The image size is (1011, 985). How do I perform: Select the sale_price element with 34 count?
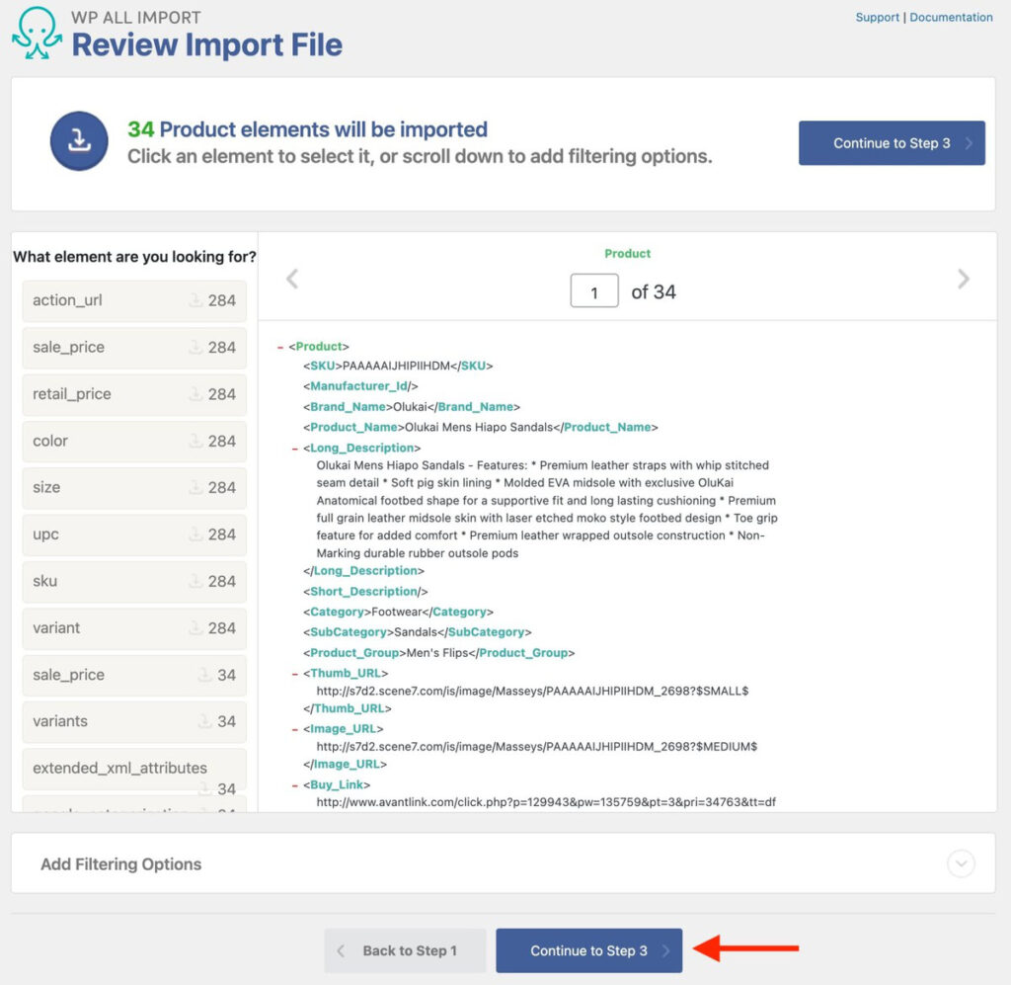coord(134,675)
